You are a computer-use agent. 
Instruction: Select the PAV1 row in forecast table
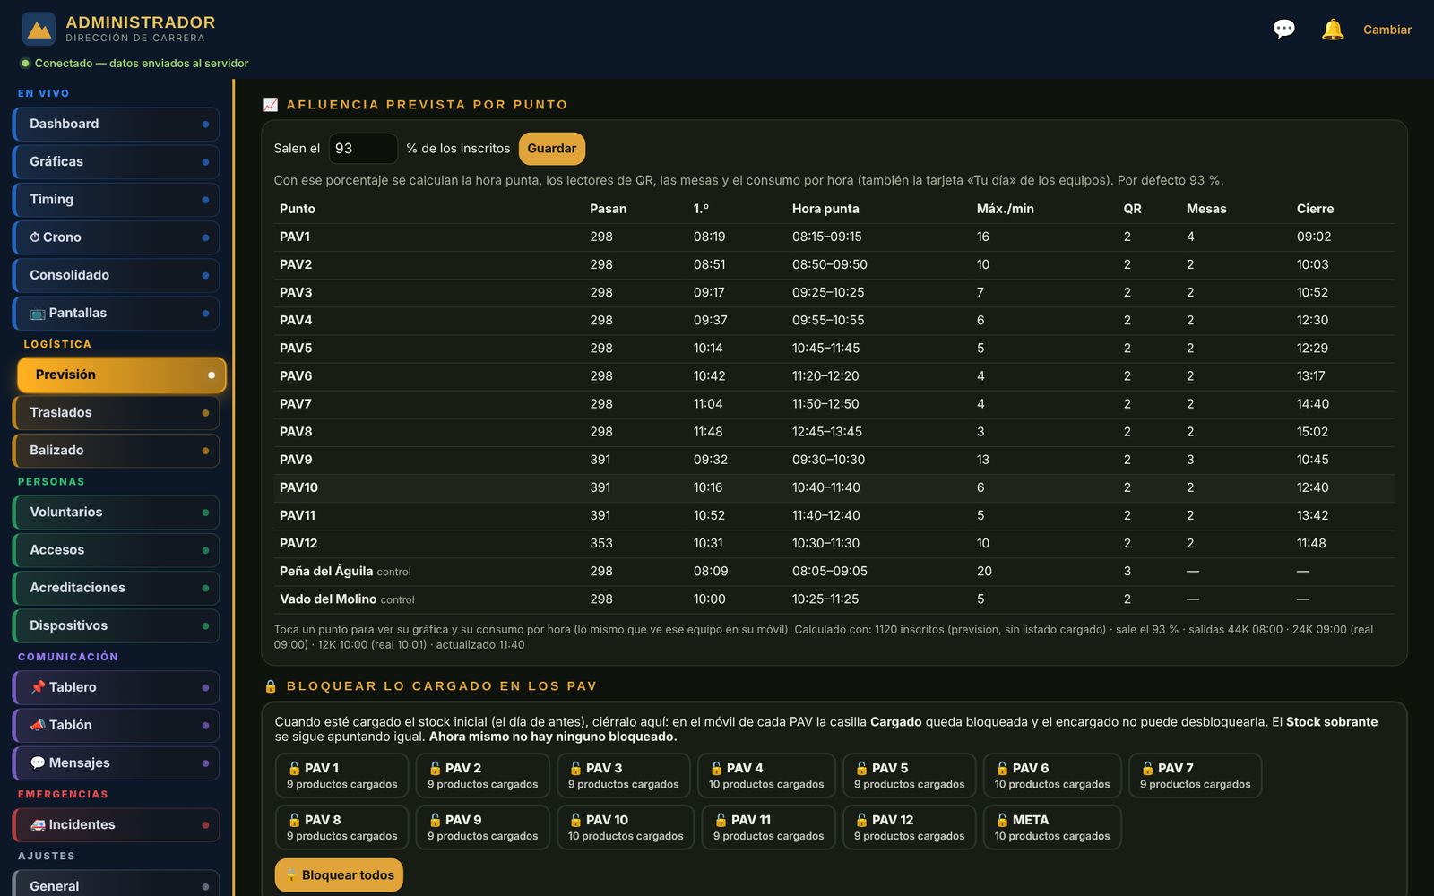pyautogui.click(x=834, y=237)
